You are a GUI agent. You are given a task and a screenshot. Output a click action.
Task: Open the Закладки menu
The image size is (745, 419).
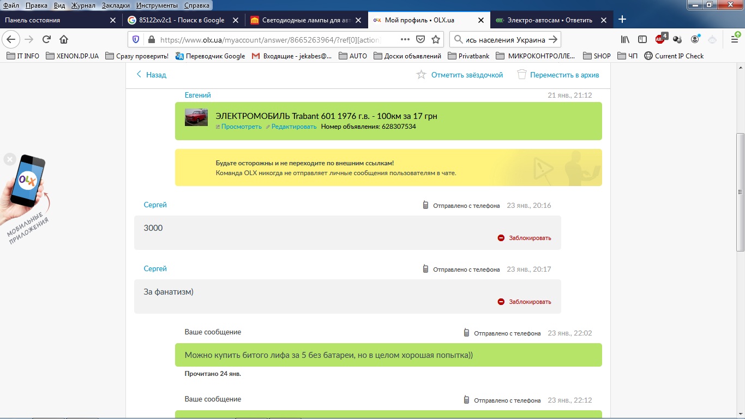[115, 5]
